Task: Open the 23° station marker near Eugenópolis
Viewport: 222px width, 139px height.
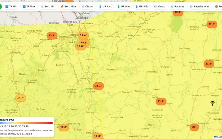Action: [194, 127]
